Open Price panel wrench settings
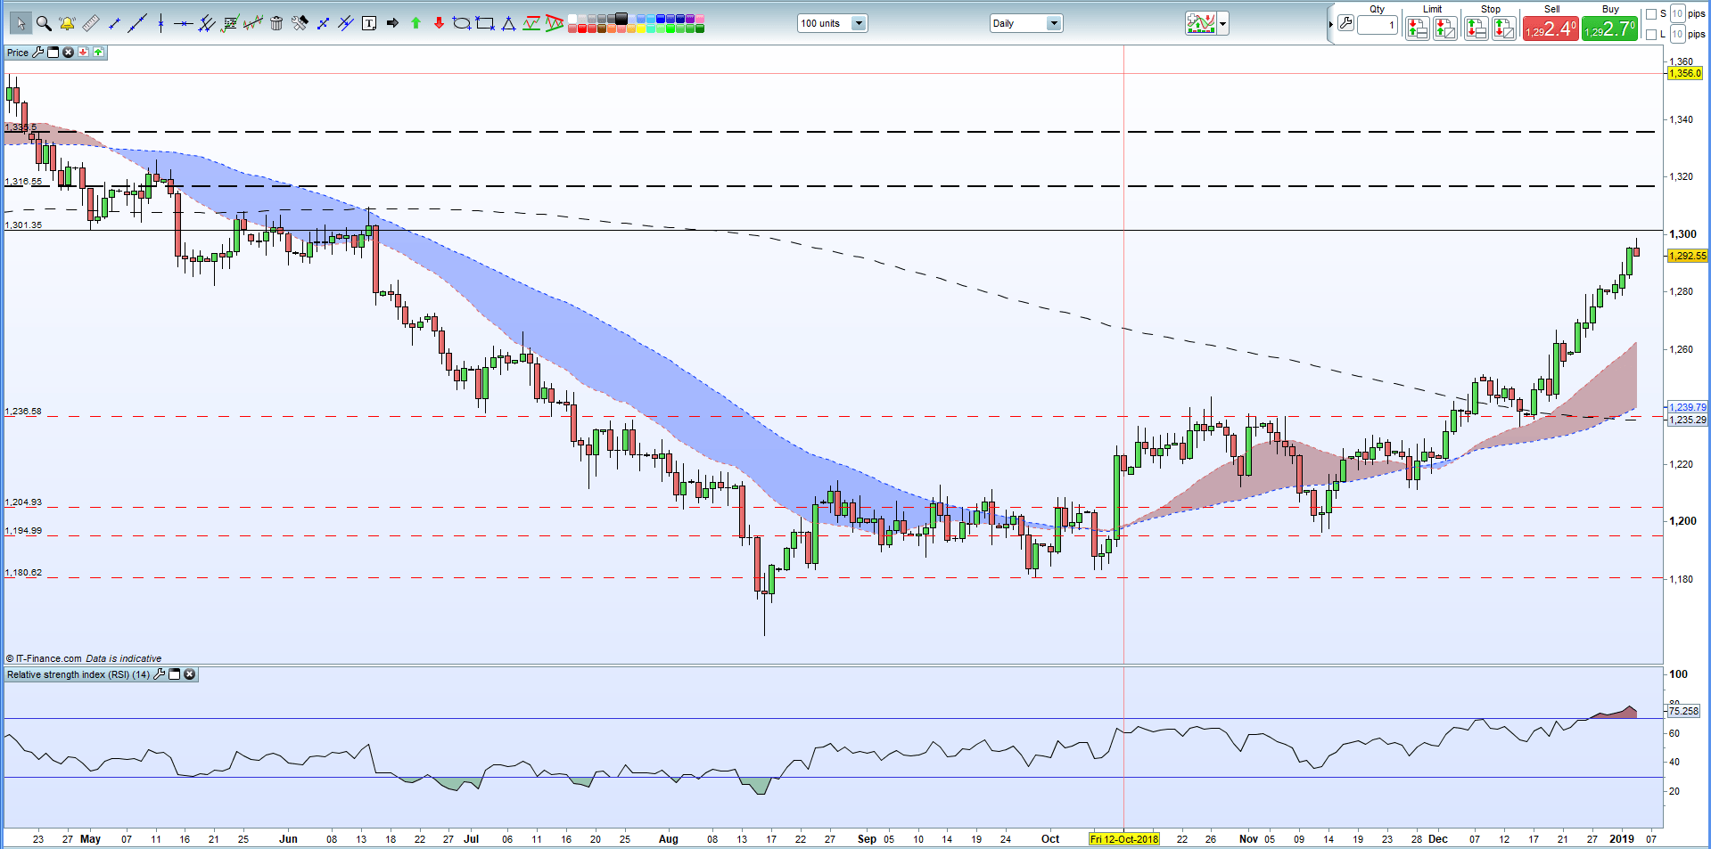The image size is (1711, 849). click(37, 53)
